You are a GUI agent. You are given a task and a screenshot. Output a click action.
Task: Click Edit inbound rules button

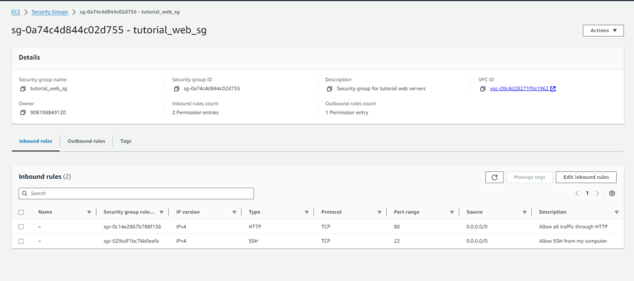click(x=586, y=177)
